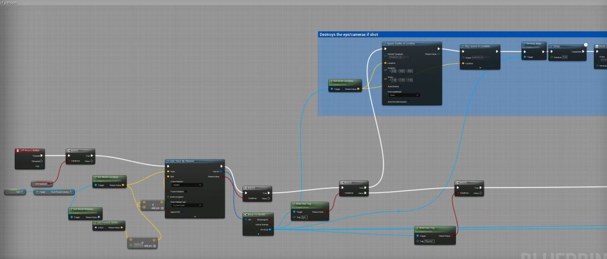Expand the Break Hit Result node's hidden pins
The width and height of the screenshot is (607, 259).
pos(257,234)
